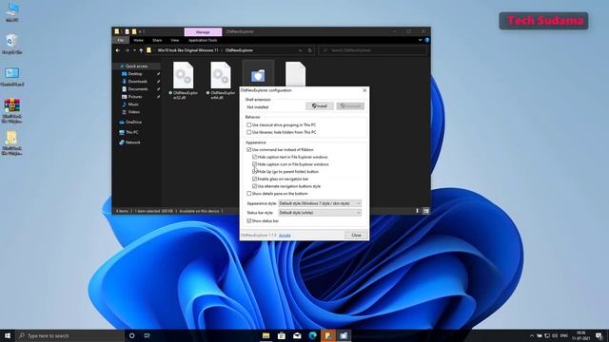Select the Manage contextual tab

click(203, 31)
